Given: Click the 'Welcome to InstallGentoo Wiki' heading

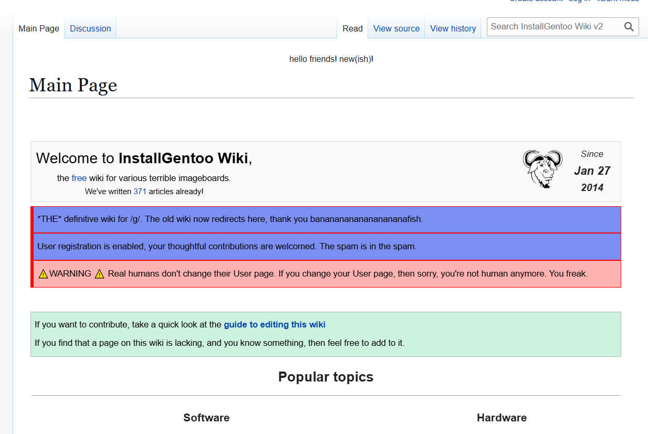Looking at the screenshot, I should click(144, 158).
